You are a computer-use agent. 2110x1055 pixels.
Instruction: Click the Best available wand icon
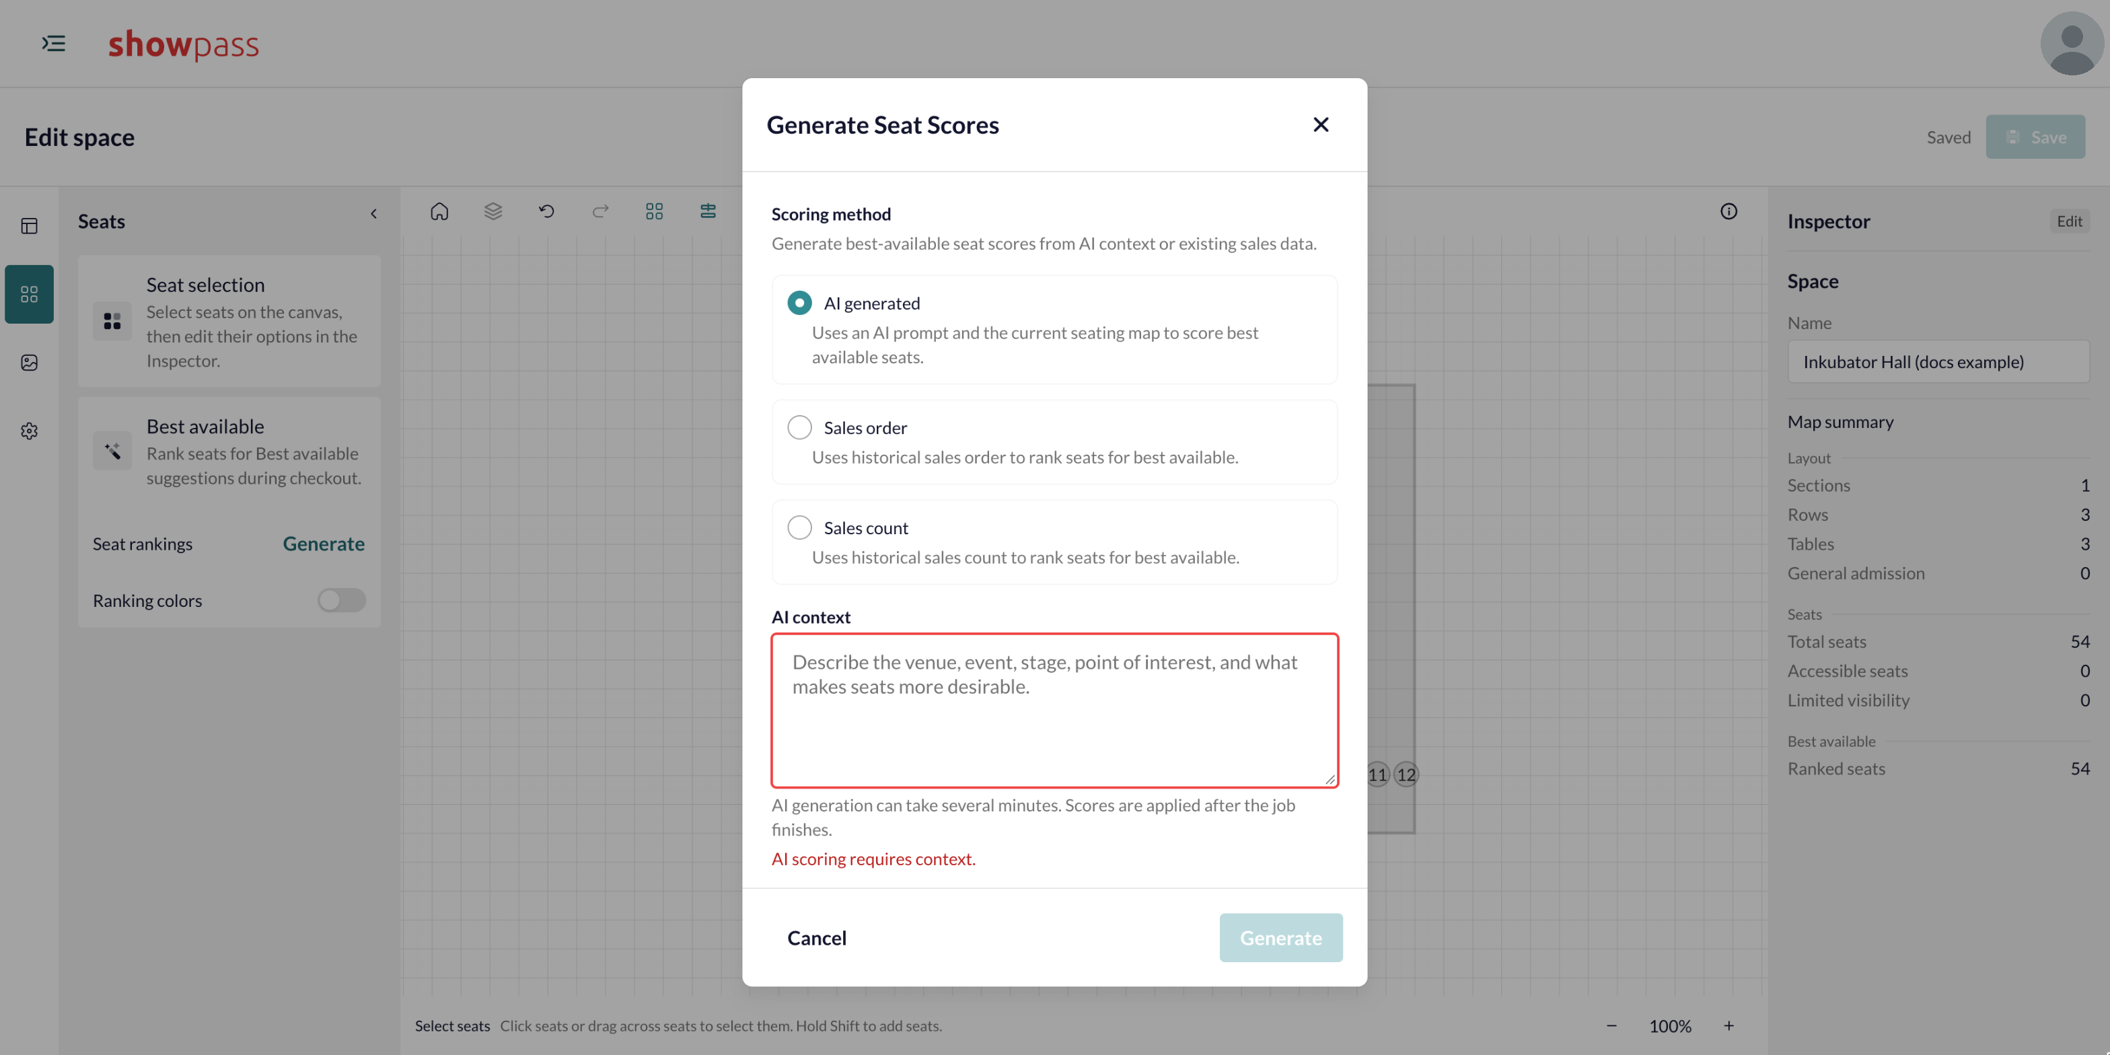tap(112, 451)
